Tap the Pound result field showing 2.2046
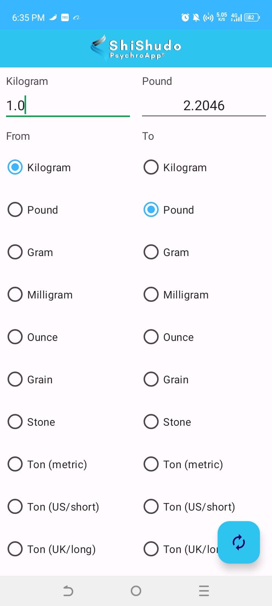This screenshot has width=272, height=606. (x=204, y=106)
